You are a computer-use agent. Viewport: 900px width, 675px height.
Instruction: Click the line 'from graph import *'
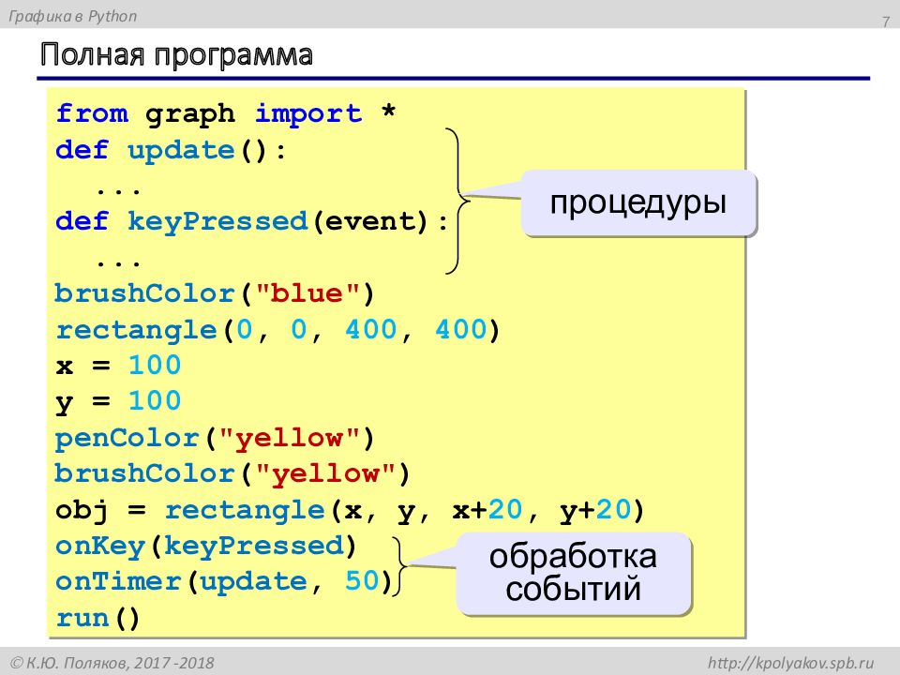(226, 113)
